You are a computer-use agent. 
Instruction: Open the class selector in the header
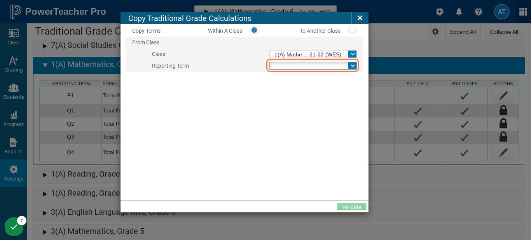coord(265,11)
